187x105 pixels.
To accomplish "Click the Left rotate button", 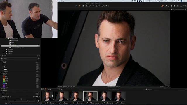I will [15, 101].
